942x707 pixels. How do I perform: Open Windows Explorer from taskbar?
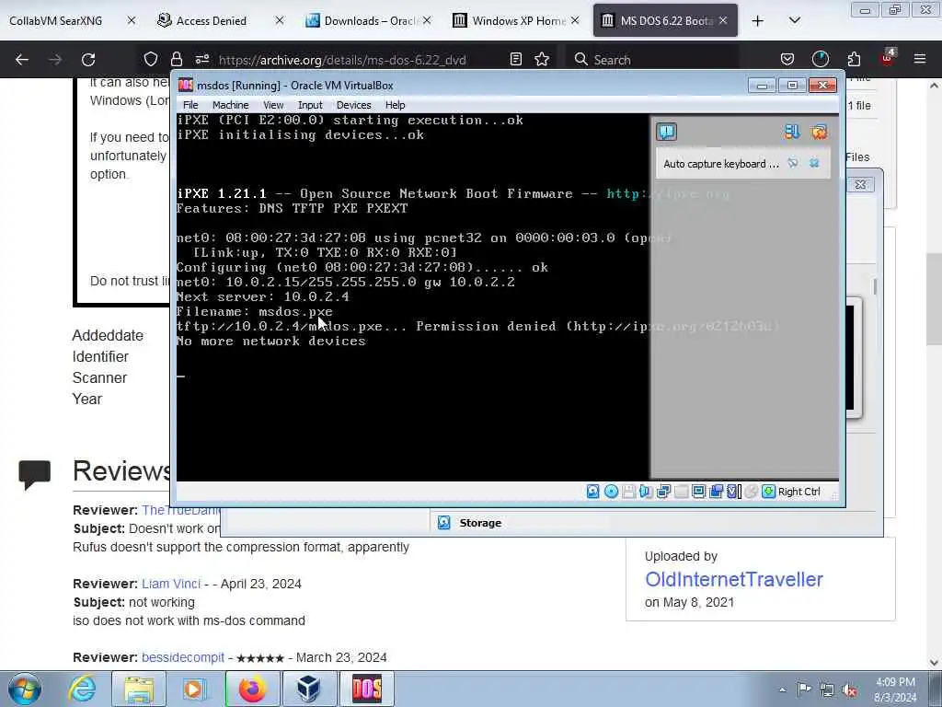coord(139,689)
